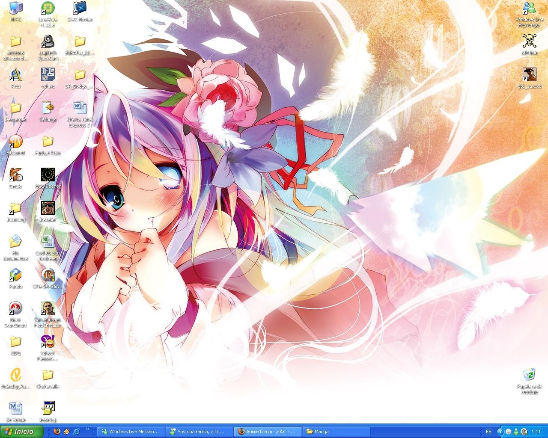Select the Chchevelle folder
Image resolution: width=548 pixels, height=438 pixels.
pos(48,379)
